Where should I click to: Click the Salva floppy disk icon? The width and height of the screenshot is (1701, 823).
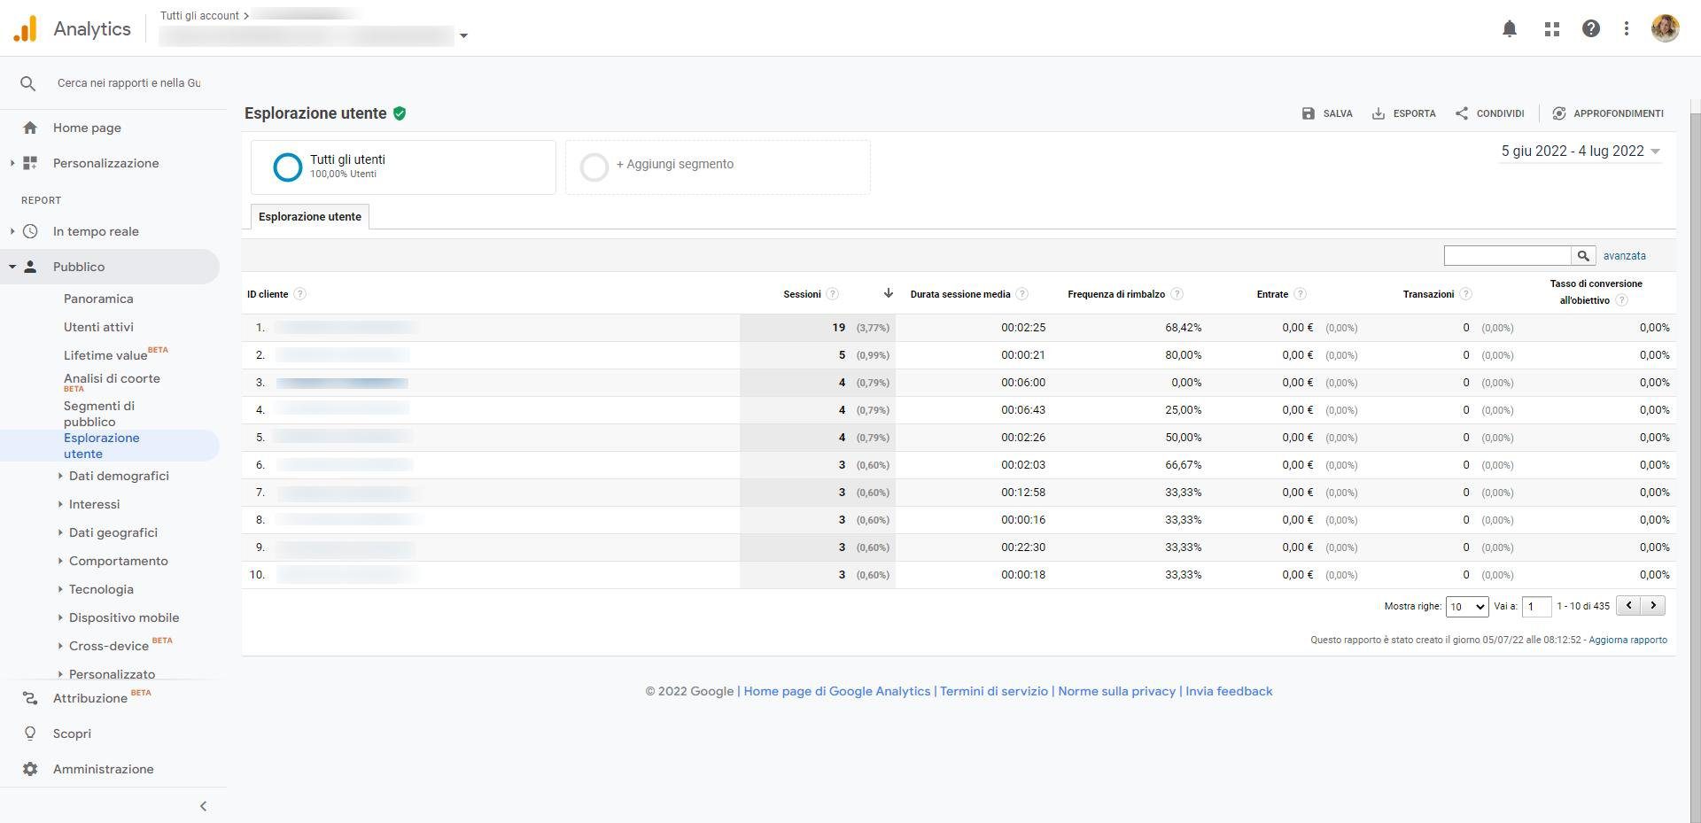pos(1309,113)
